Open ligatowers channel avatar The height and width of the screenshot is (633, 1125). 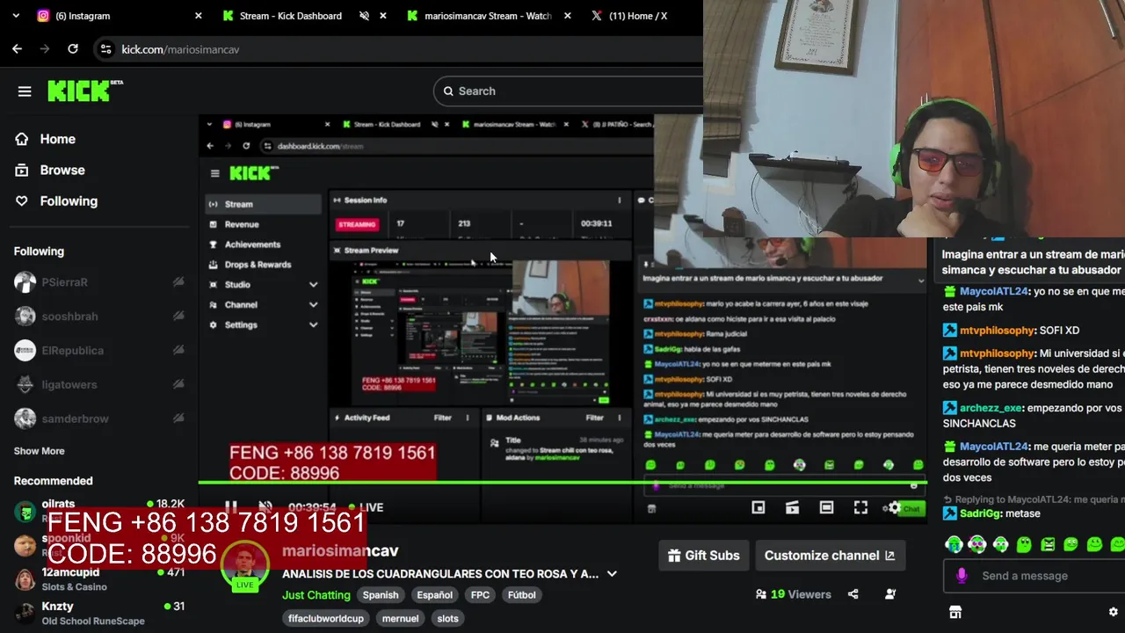(25, 384)
